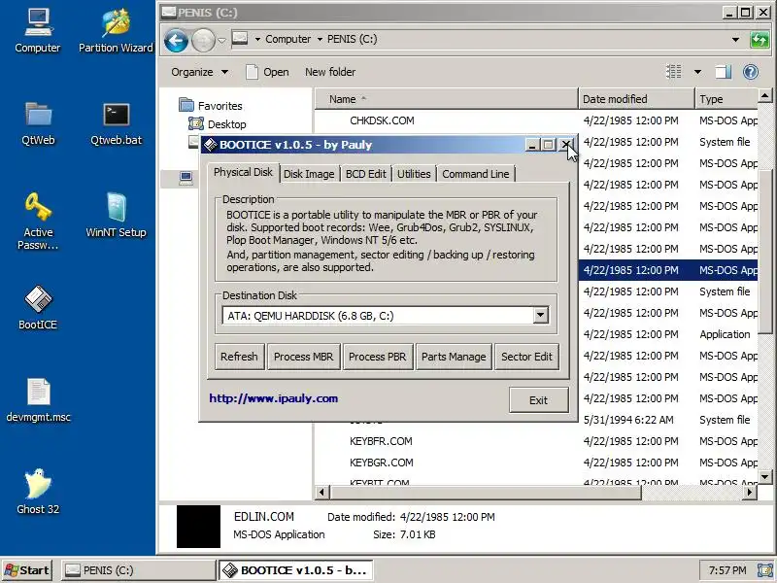This screenshot has width=777, height=583.
Task: Click the Explorer Help question mark icon
Action: [751, 72]
